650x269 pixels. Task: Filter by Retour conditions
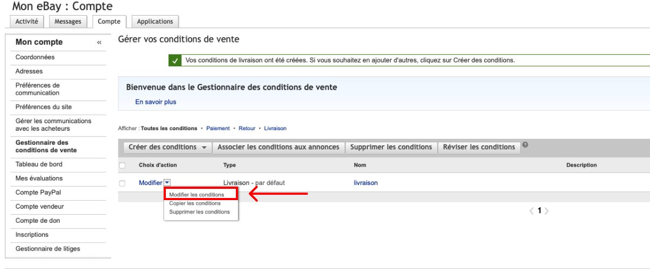click(x=247, y=129)
